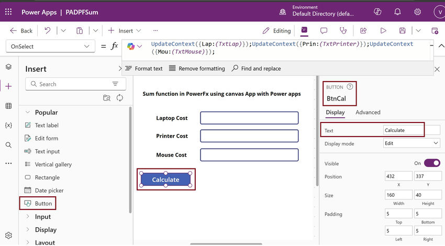
Task: Expand the Input category
Action: (x=28, y=217)
